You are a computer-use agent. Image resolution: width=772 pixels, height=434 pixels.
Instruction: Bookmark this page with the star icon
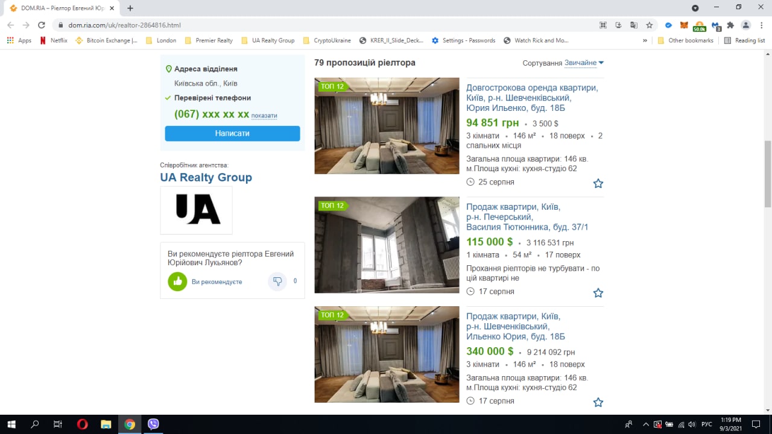[650, 25]
